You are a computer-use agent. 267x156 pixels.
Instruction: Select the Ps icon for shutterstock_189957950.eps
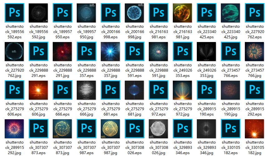[62, 13]
